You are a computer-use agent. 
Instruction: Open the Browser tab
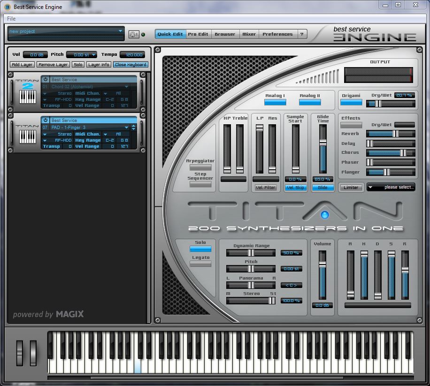point(225,34)
